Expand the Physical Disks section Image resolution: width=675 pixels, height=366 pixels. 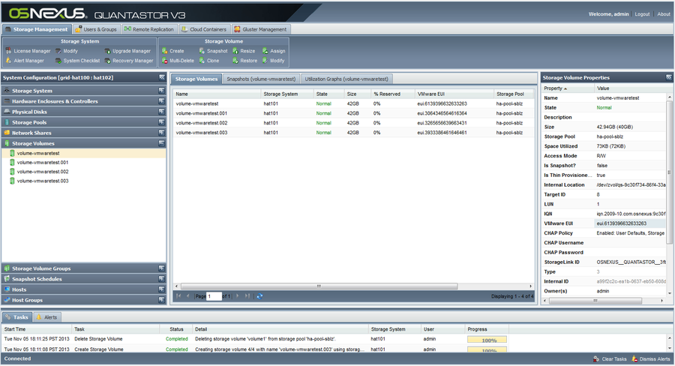(x=161, y=112)
